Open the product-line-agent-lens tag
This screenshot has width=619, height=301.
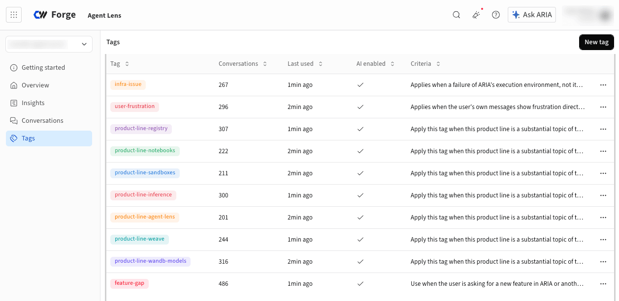(x=145, y=217)
